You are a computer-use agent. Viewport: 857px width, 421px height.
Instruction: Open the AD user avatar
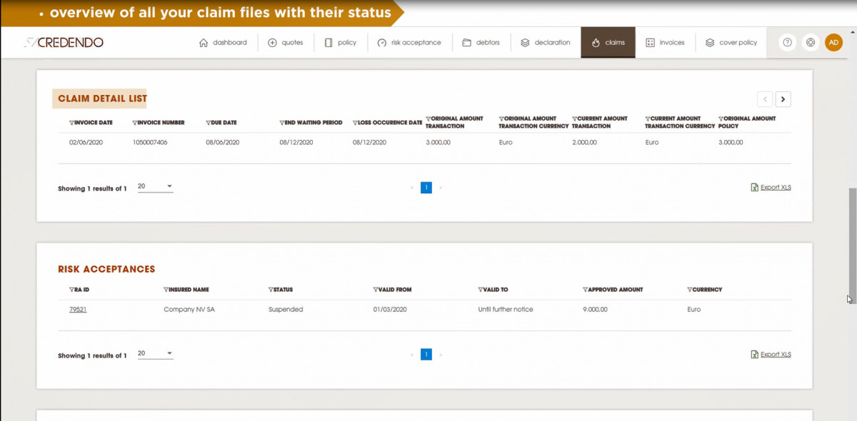pos(833,43)
